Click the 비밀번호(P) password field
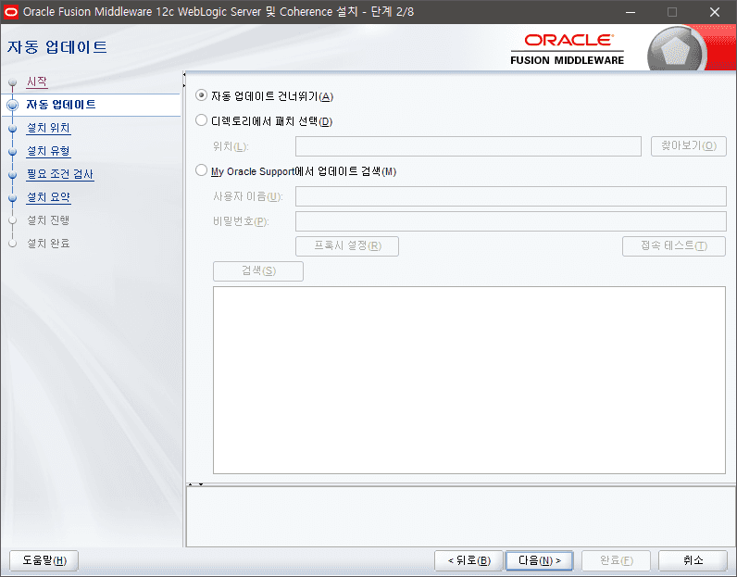Image resolution: width=737 pixels, height=577 pixels. [x=511, y=221]
